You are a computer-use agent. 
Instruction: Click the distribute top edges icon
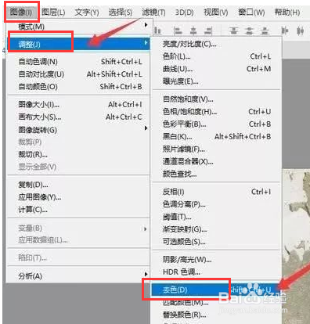234,31
